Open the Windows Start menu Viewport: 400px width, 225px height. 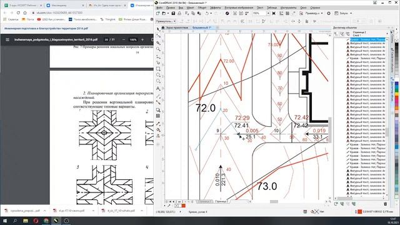(x=4, y=221)
